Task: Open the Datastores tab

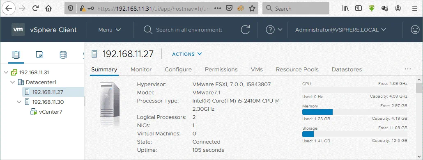Action: pyautogui.click(x=347, y=69)
